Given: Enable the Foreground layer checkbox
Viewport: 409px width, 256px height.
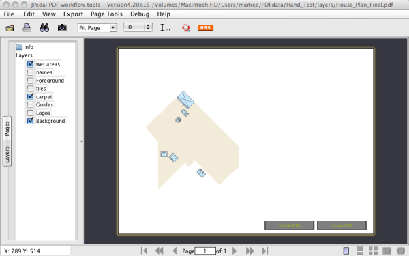Looking at the screenshot, I should click(x=30, y=80).
